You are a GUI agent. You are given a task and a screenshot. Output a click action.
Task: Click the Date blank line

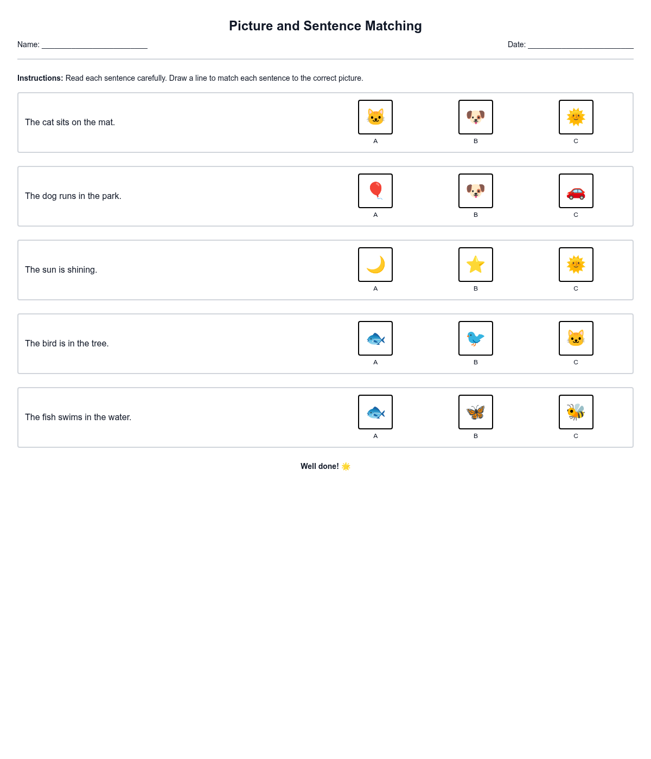pyautogui.click(x=580, y=45)
